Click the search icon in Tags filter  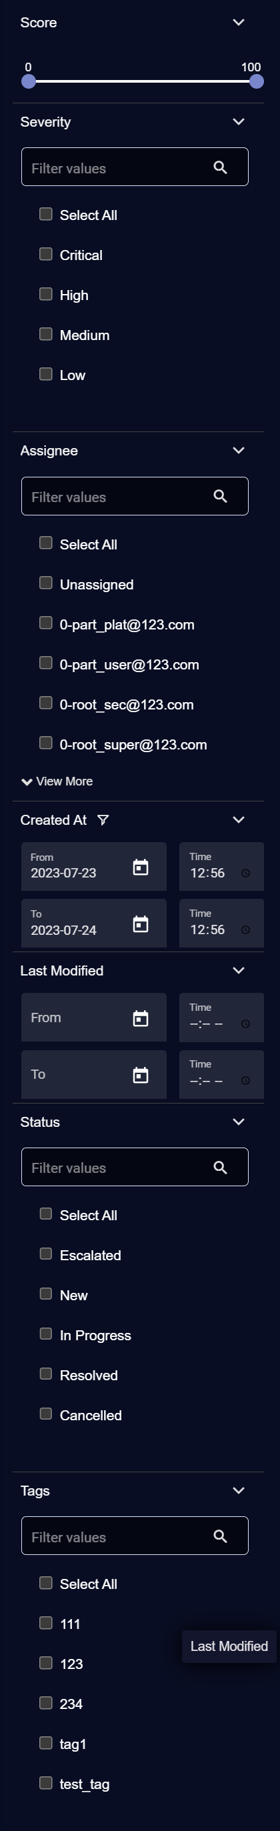pyautogui.click(x=220, y=1537)
